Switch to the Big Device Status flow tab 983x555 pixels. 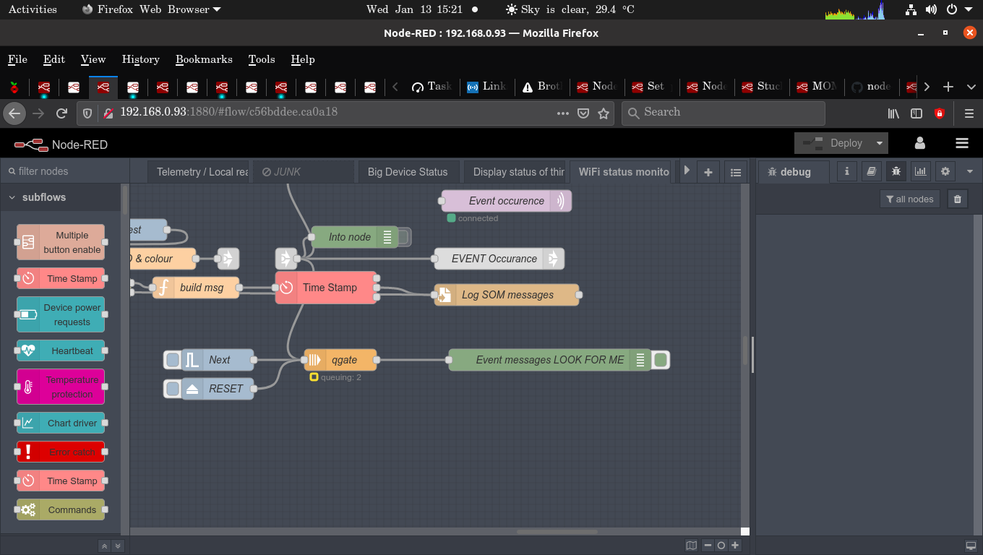pyautogui.click(x=408, y=171)
